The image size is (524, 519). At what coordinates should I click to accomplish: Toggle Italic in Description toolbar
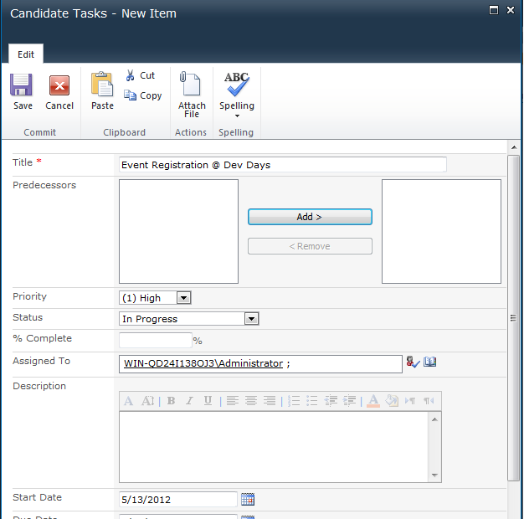[x=189, y=400]
